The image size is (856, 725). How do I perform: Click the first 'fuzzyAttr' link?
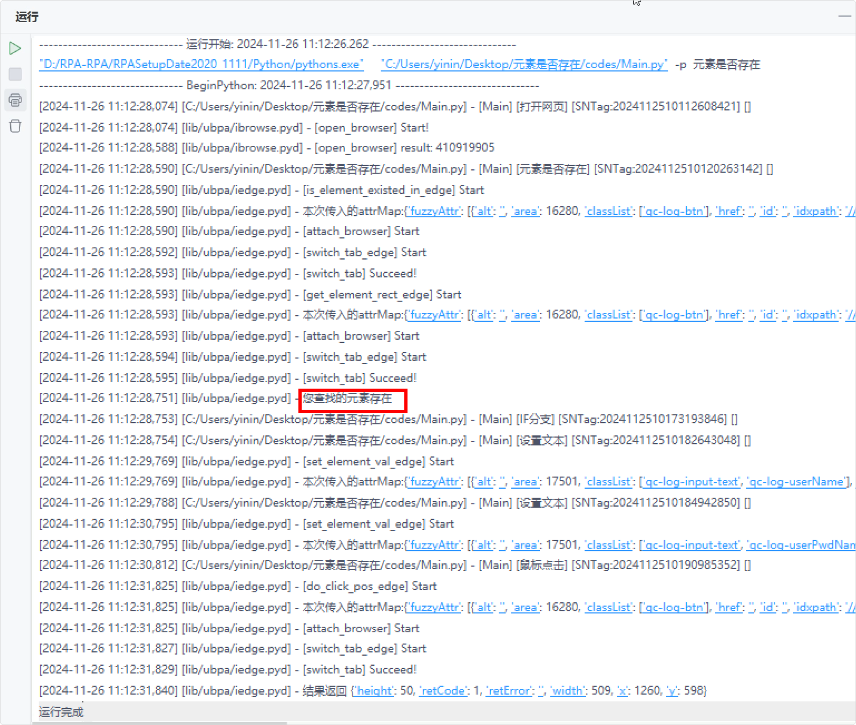point(435,211)
